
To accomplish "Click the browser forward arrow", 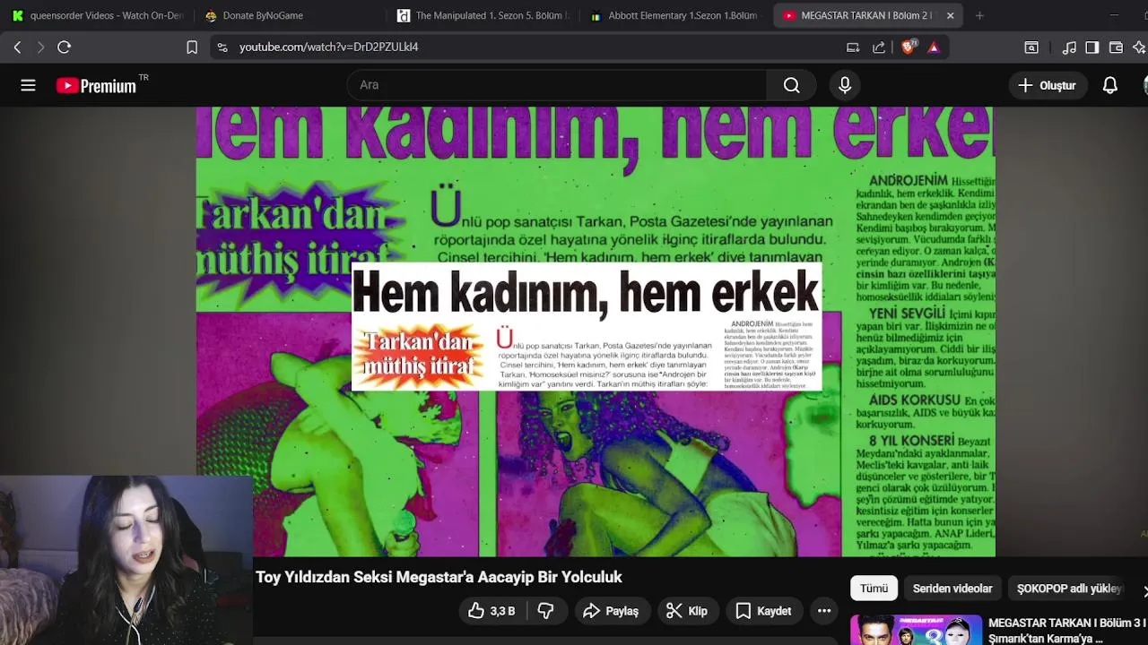I will (x=40, y=47).
